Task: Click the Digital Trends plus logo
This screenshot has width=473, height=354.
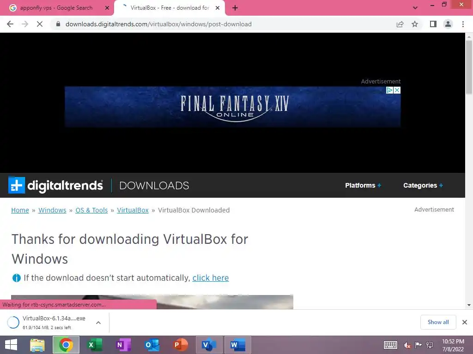Action: (16, 185)
